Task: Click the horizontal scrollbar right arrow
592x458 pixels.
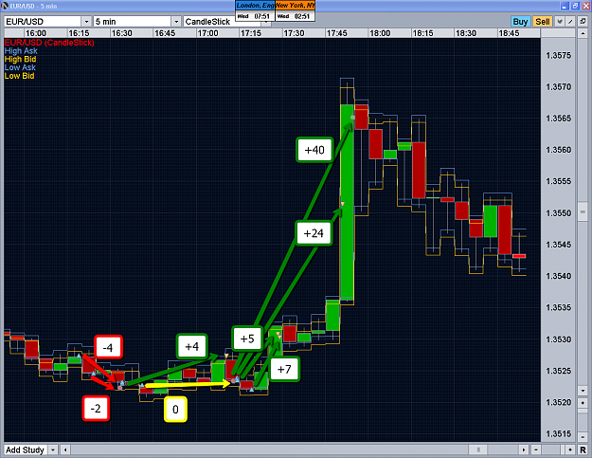Action: [x=524, y=449]
